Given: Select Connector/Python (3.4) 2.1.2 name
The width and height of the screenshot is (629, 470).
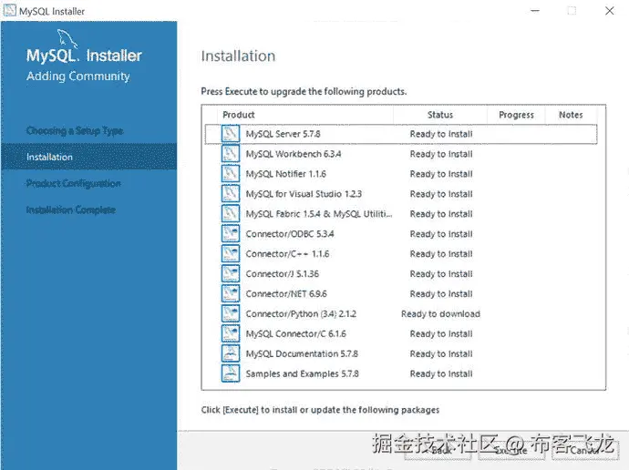Looking at the screenshot, I should click(301, 314).
